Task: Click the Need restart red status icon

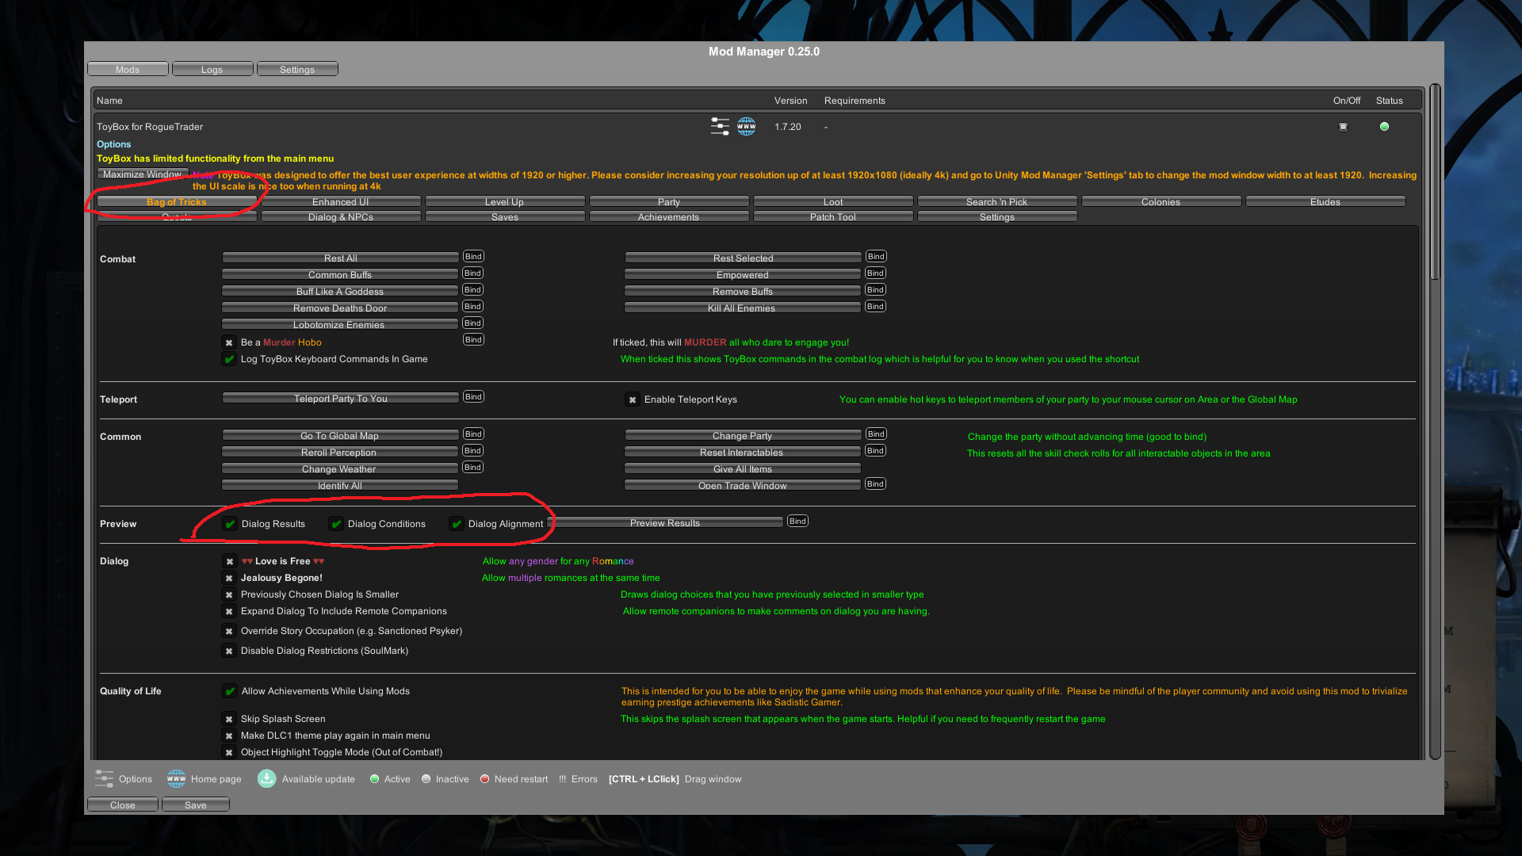Action: [484, 779]
